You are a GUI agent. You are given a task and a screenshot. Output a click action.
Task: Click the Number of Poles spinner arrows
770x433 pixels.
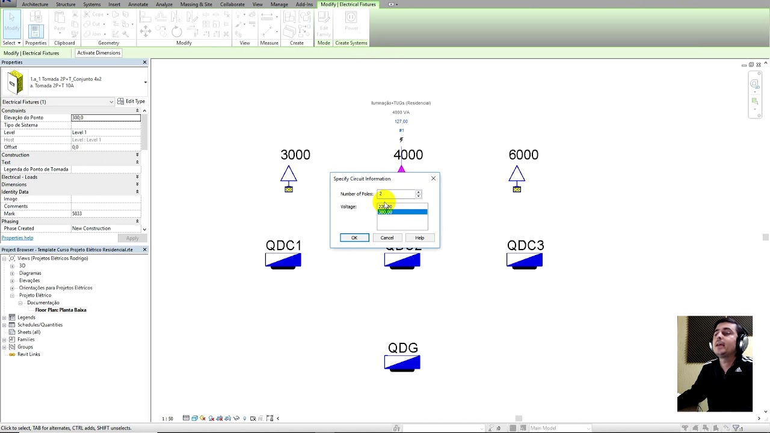pos(419,194)
